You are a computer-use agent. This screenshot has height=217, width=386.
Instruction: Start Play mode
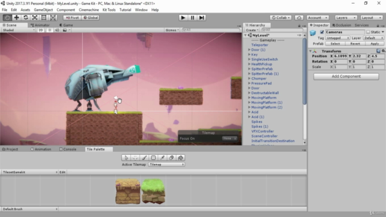[x=183, y=17]
